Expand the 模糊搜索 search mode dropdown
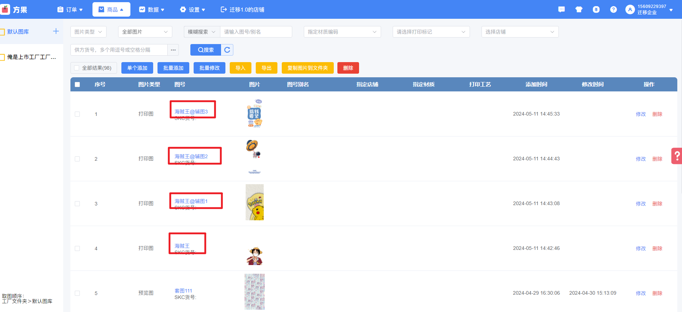Screen dimensions: 682x312 [202, 32]
